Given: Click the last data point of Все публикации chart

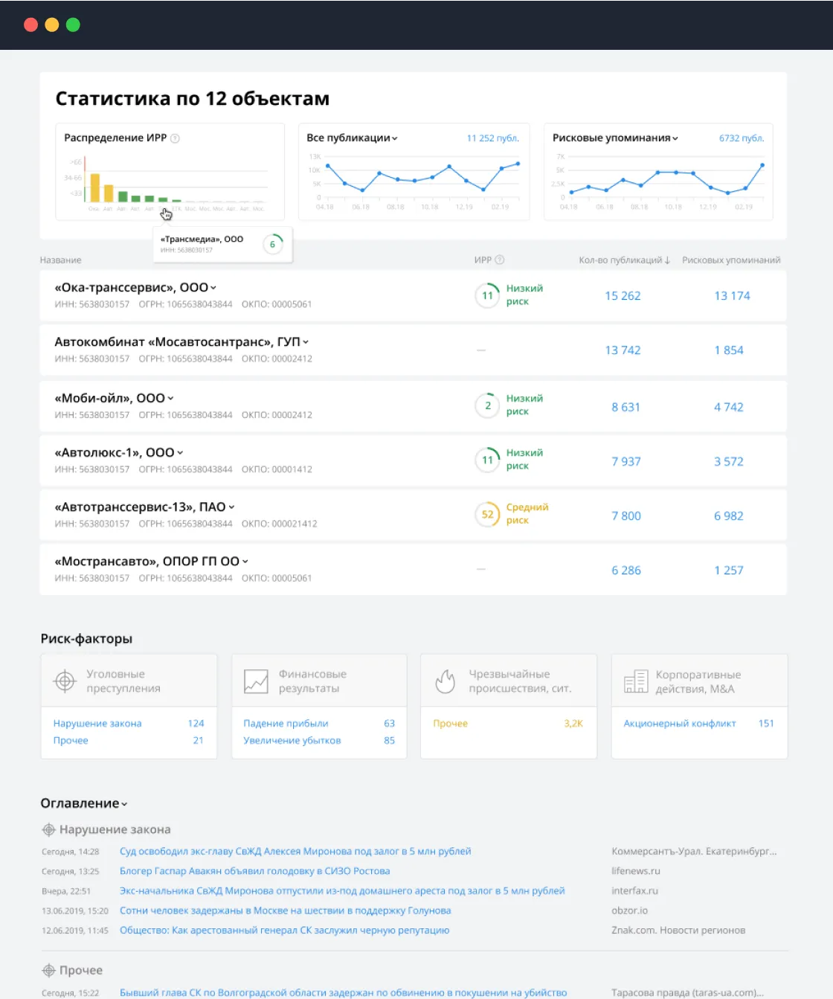Looking at the screenshot, I should pyautogui.click(x=518, y=164).
